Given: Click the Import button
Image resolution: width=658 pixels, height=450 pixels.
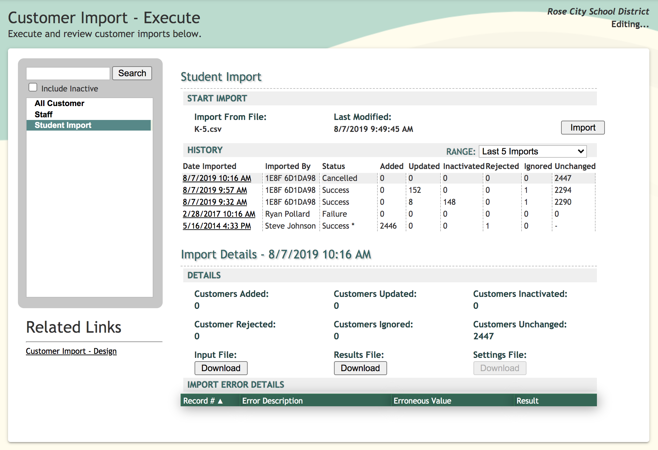Looking at the screenshot, I should 582,128.
